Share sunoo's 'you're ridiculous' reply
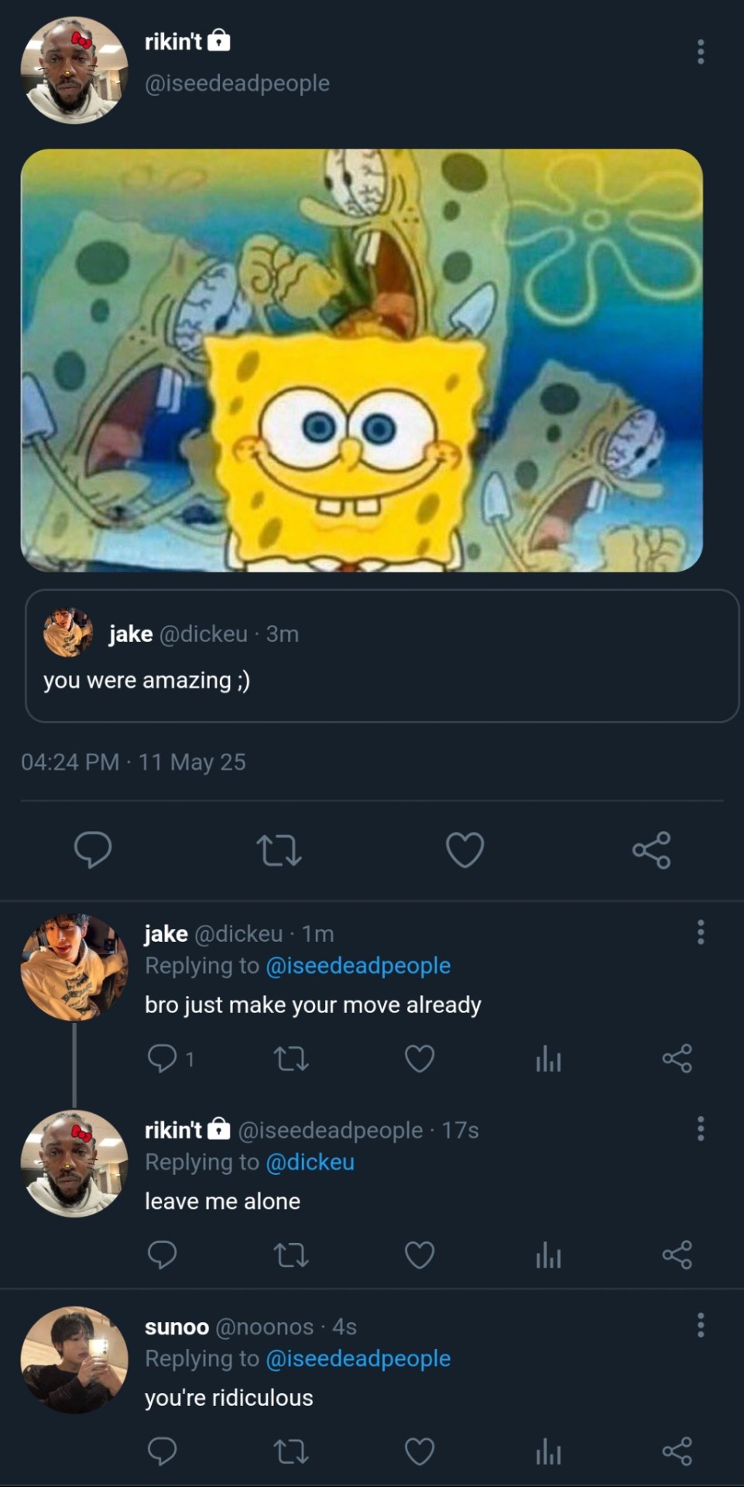The width and height of the screenshot is (744, 1487). click(x=677, y=1451)
